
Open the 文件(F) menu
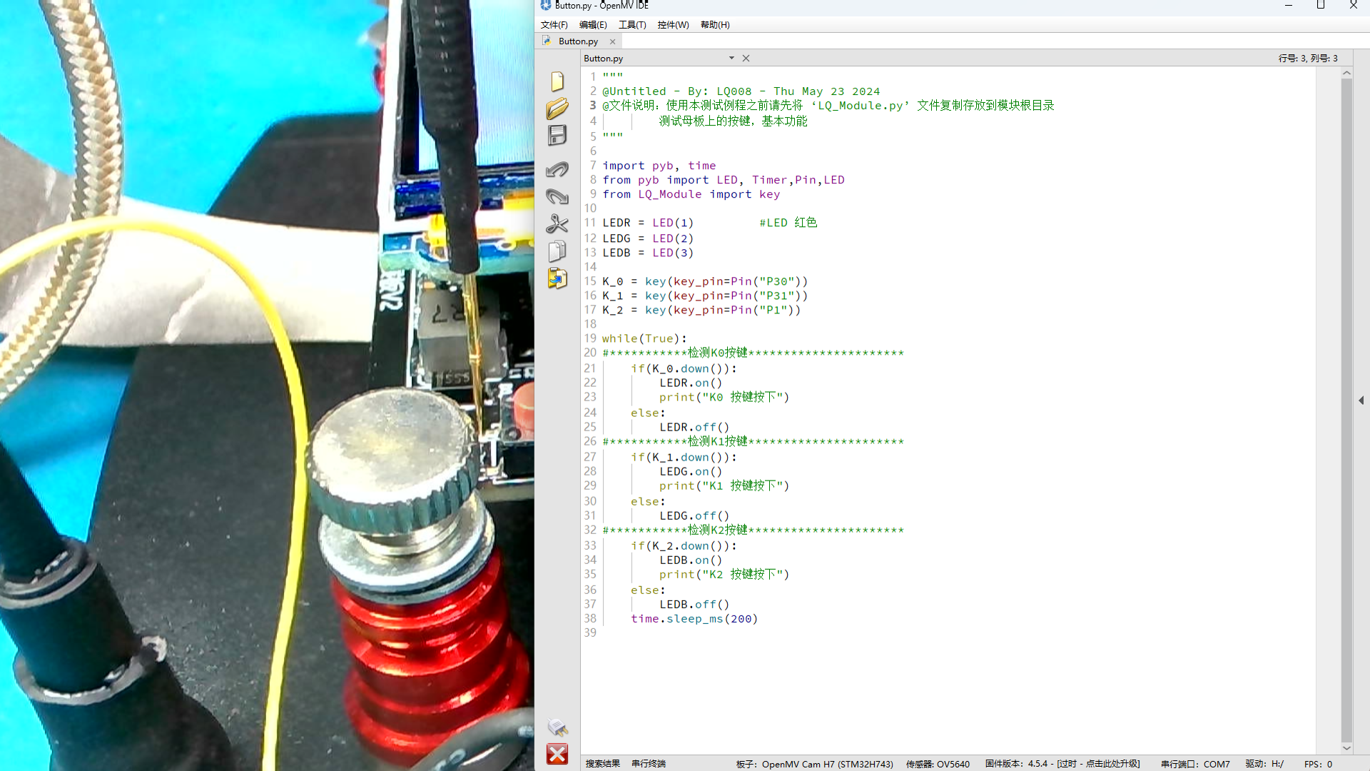coord(554,25)
